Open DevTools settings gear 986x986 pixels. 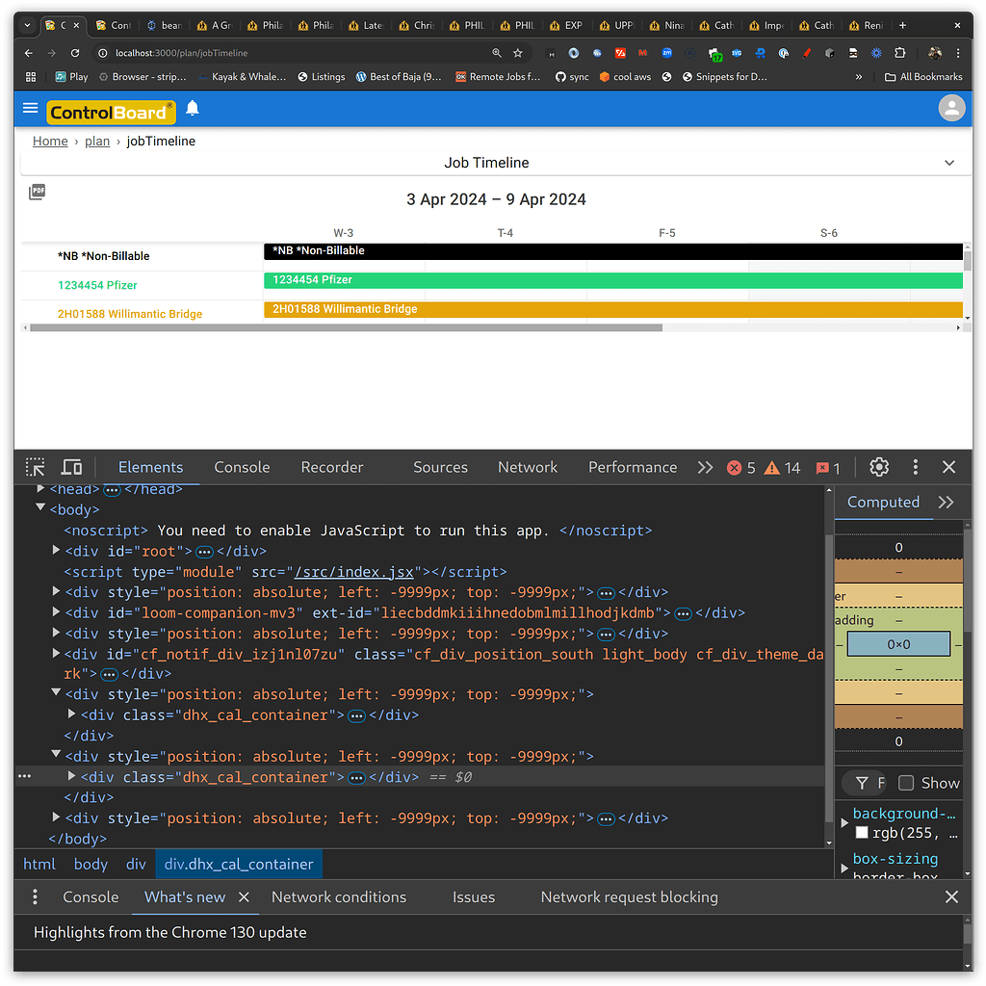[878, 467]
